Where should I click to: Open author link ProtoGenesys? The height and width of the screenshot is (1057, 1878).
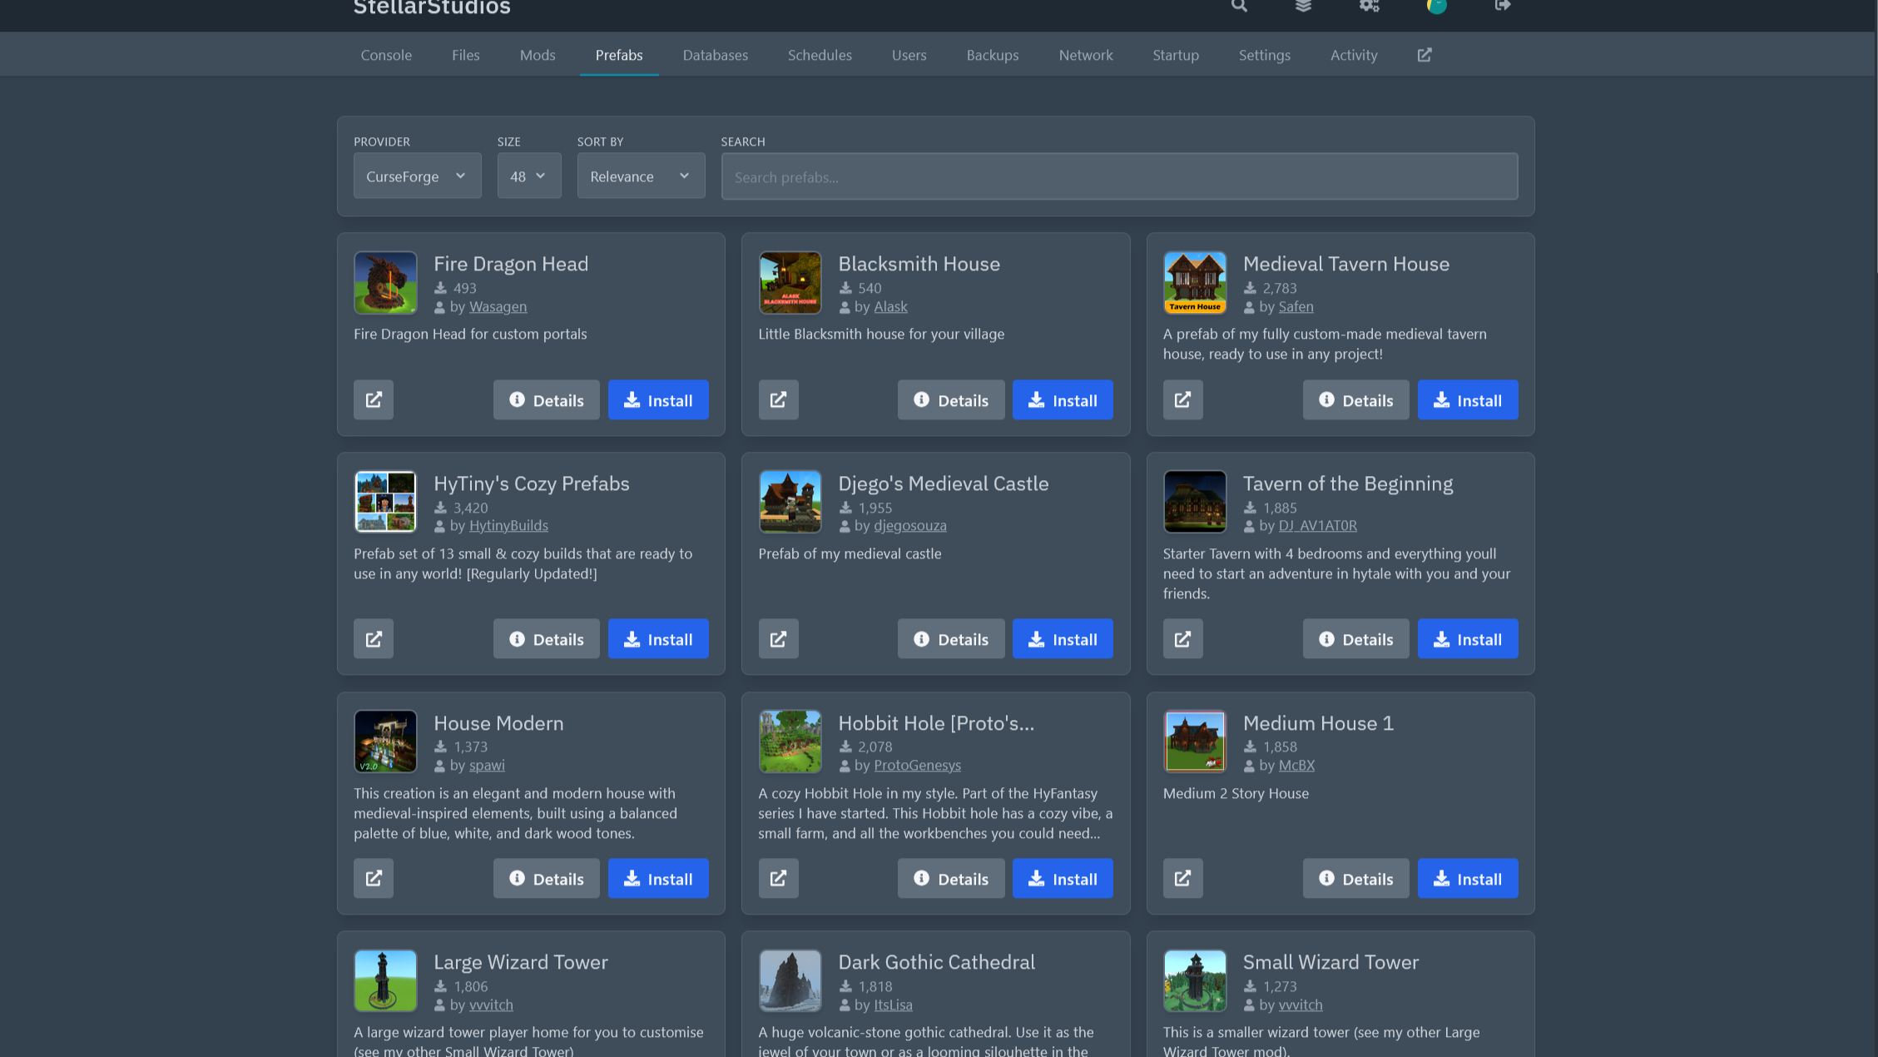(916, 765)
